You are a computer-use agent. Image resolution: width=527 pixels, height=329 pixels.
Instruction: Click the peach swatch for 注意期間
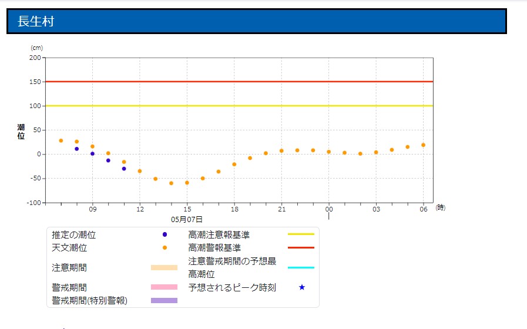[164, 267]
